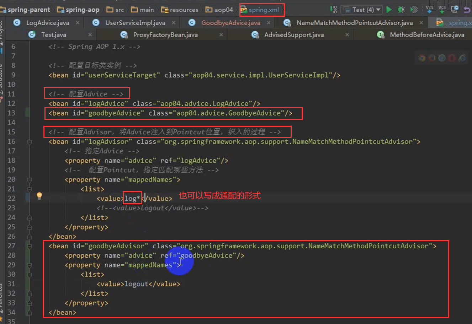Click the purple revert arrow icon
472x324 pixels.
click(x=467, y=10)
